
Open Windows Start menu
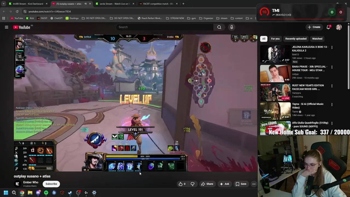click(x=6, y=193)
